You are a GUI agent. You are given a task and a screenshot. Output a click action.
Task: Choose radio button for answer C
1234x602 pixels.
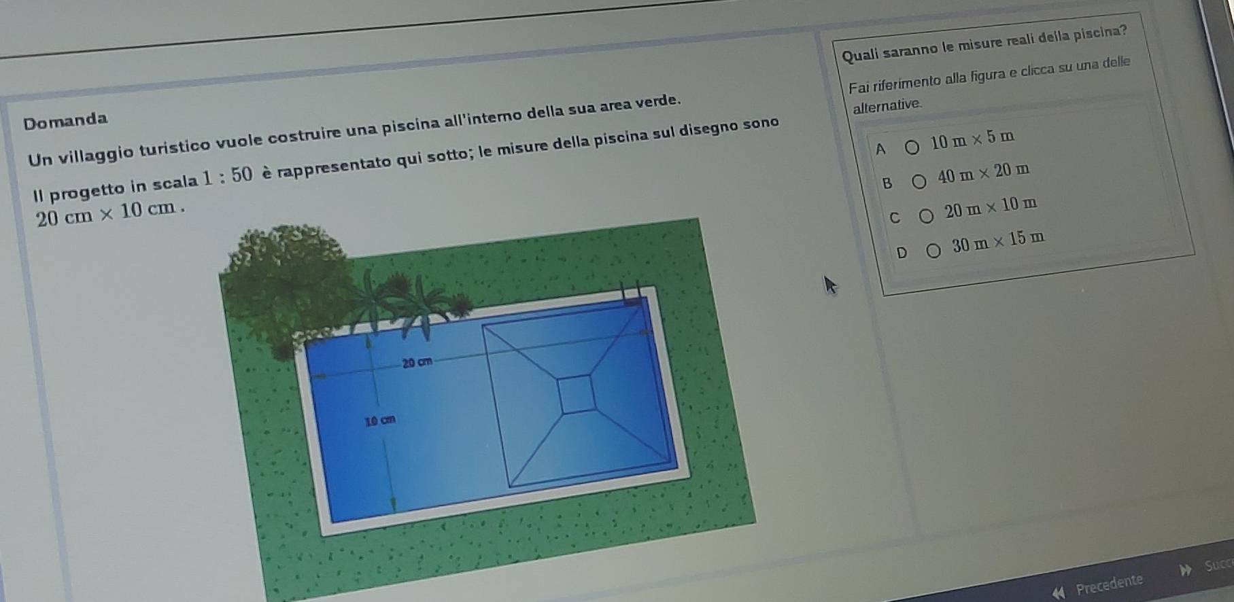click(927, 216)
